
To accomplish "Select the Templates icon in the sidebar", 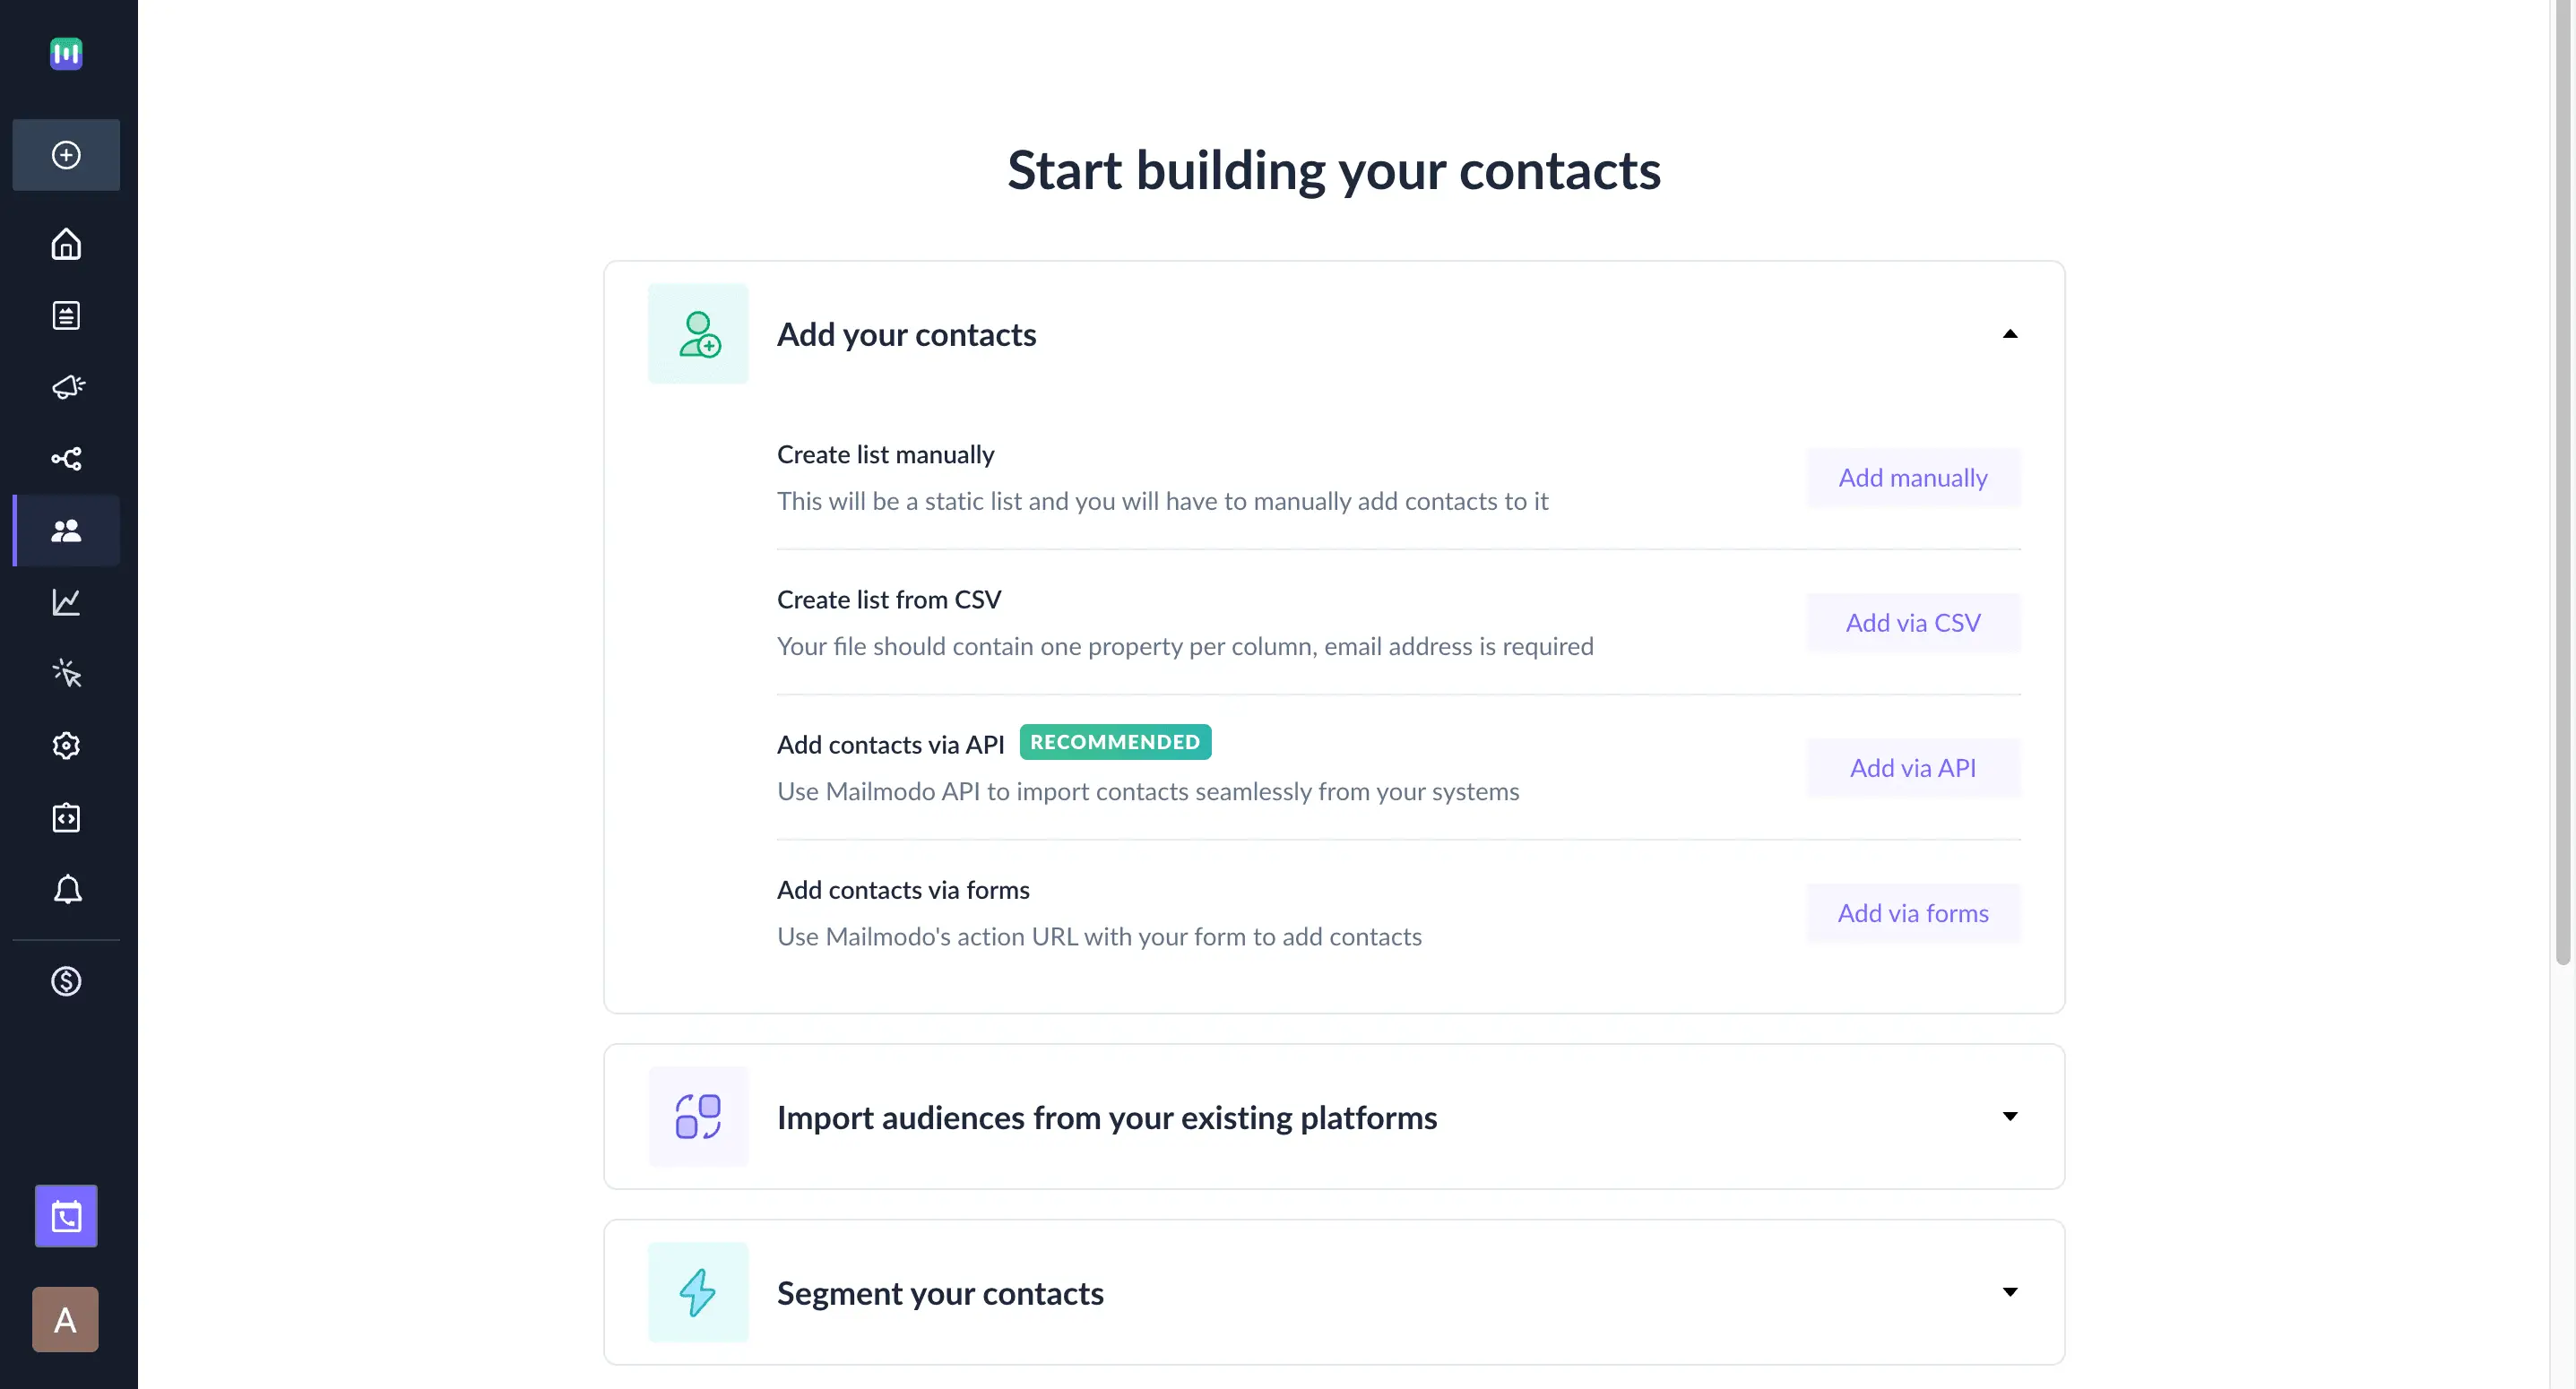I will click(65, 315).
